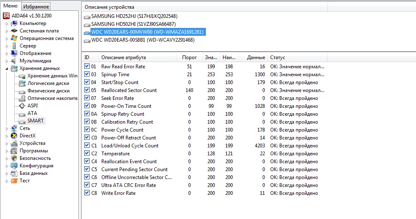This screenshot has height=219, width=416.
Task: Toggle the Start/Stop Count checkbox
Action: (x=87, y=82)
